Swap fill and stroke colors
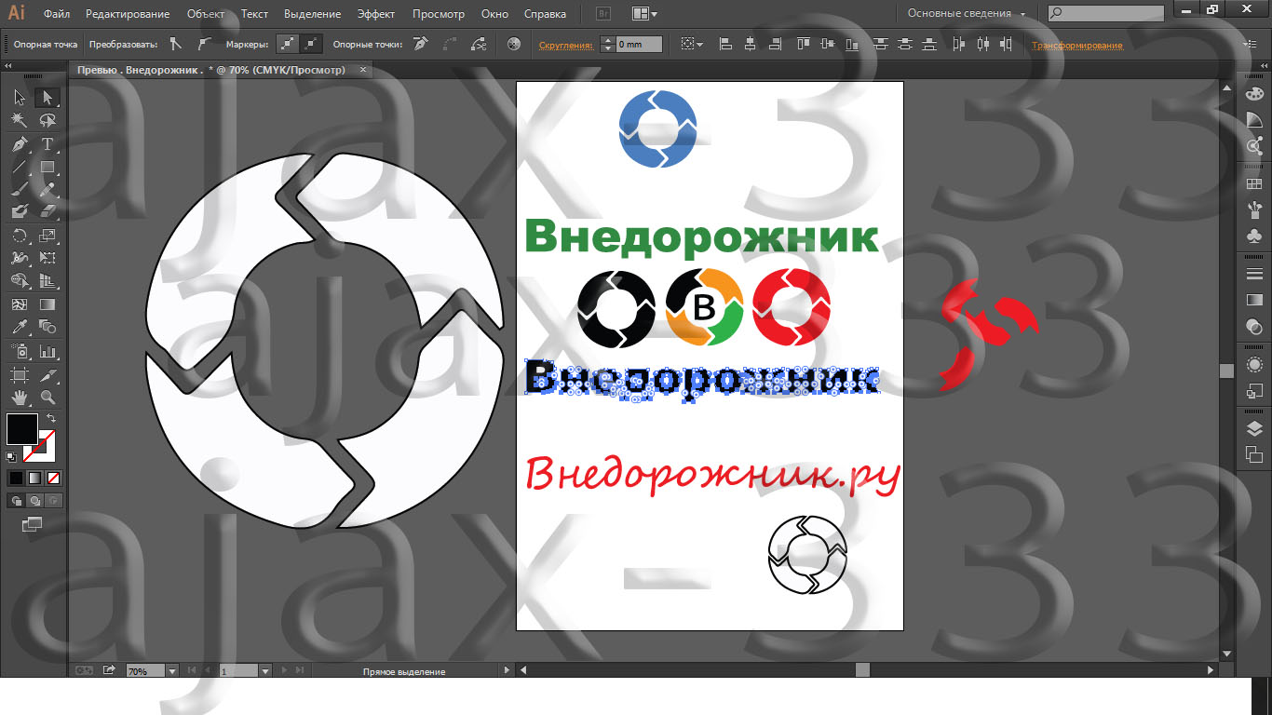 pyautogui.click(x=52, y=418)
